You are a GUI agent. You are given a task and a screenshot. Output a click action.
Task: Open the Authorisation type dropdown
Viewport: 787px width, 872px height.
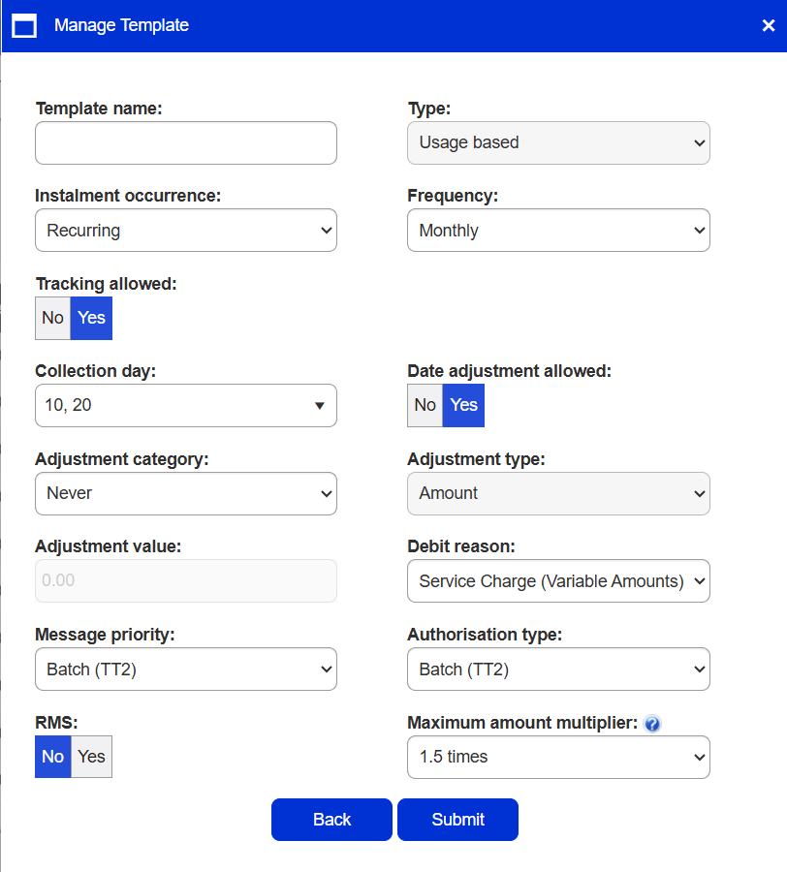pyautogui.click(x=558, y=670)
